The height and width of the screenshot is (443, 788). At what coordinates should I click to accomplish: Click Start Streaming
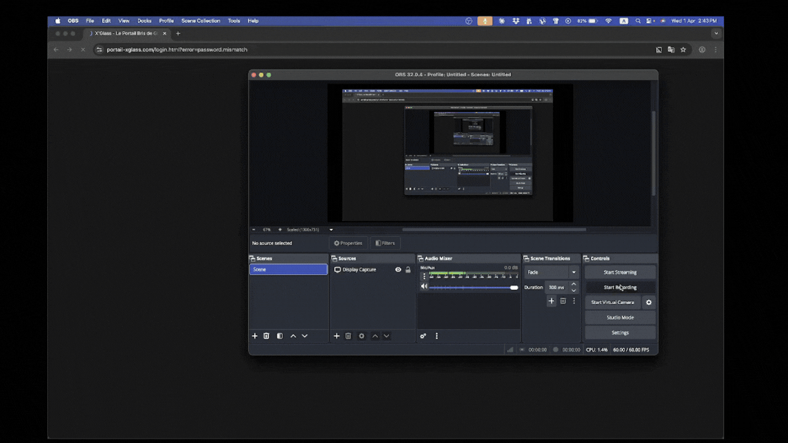(620, 272)
